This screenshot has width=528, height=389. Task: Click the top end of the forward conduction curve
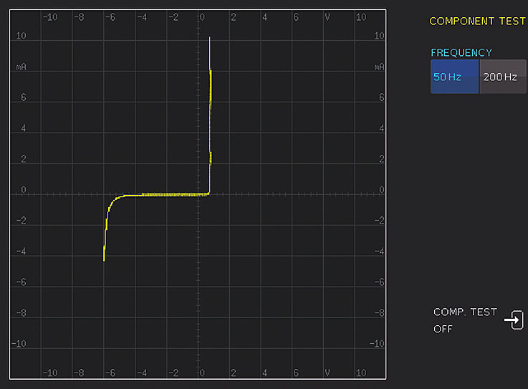[210, 39]
